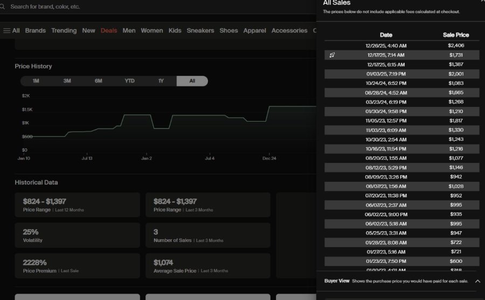This screenshot has height=300, width=485.
Task: Collapse the Buyer View chevron
Action: [477, 281]
